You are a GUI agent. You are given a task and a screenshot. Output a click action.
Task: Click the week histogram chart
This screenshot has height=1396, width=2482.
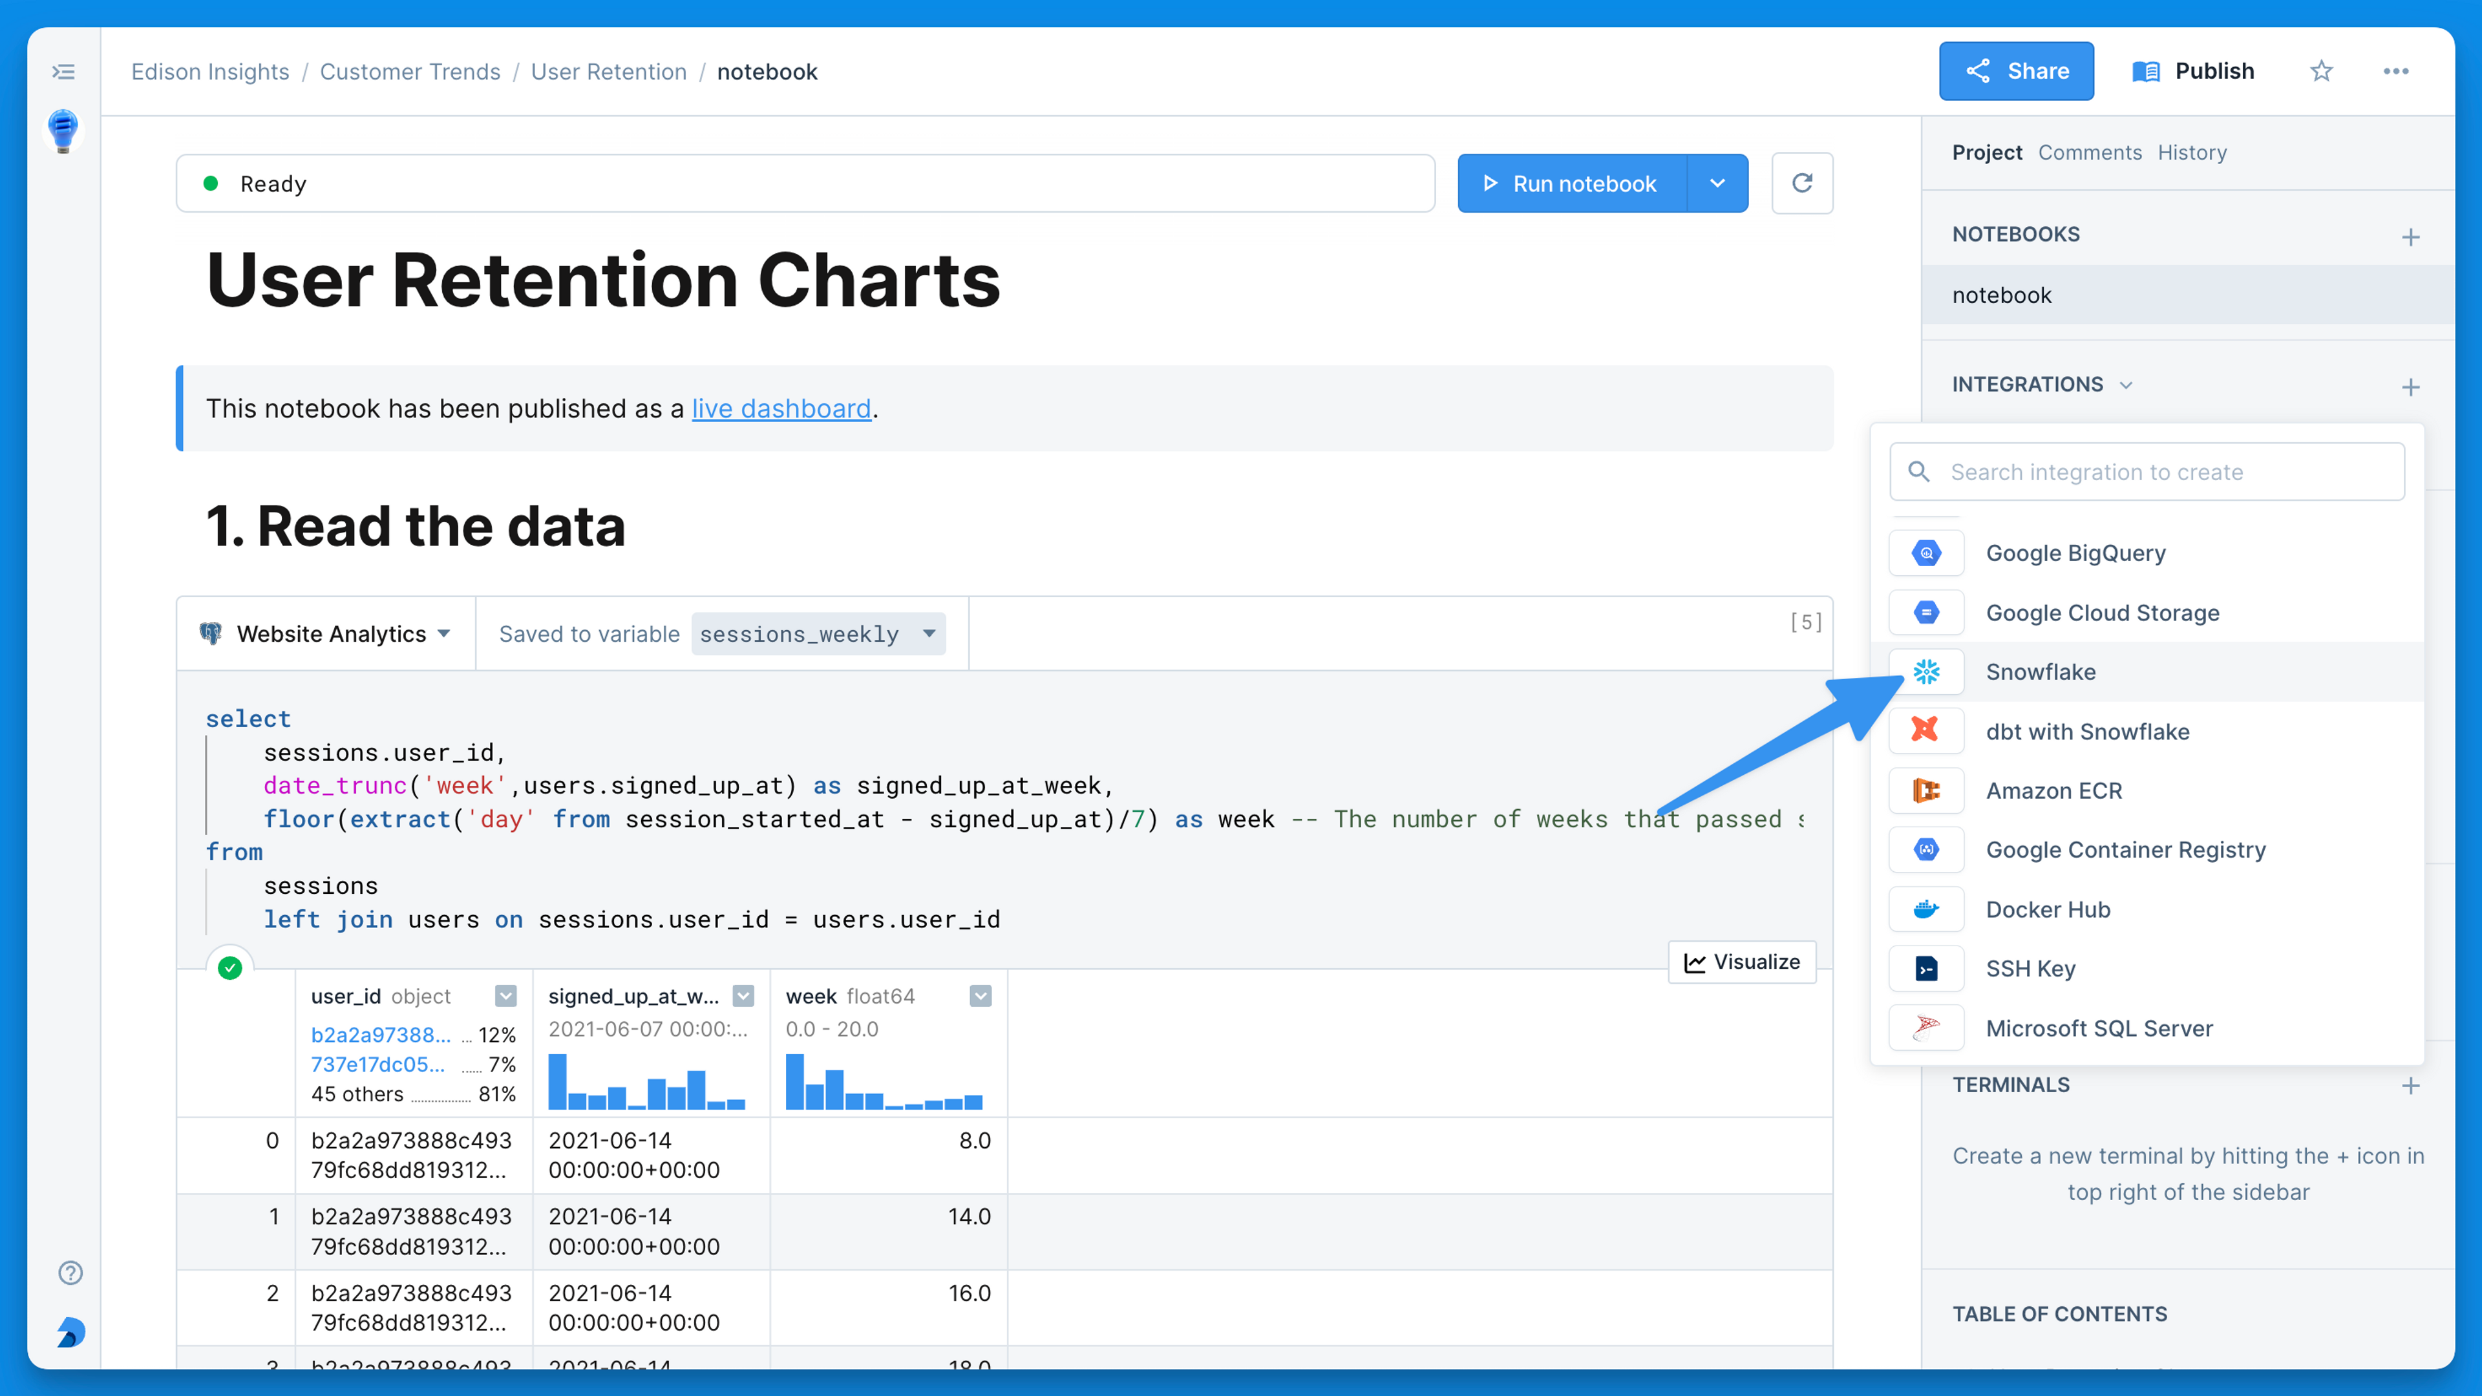pos(884,1081)
